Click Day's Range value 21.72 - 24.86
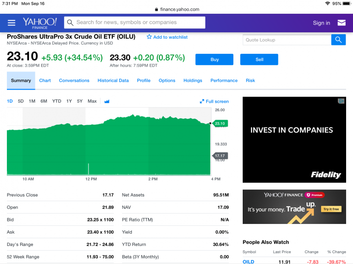The width and height of the screenshot is (353, 264). [100, 244]
